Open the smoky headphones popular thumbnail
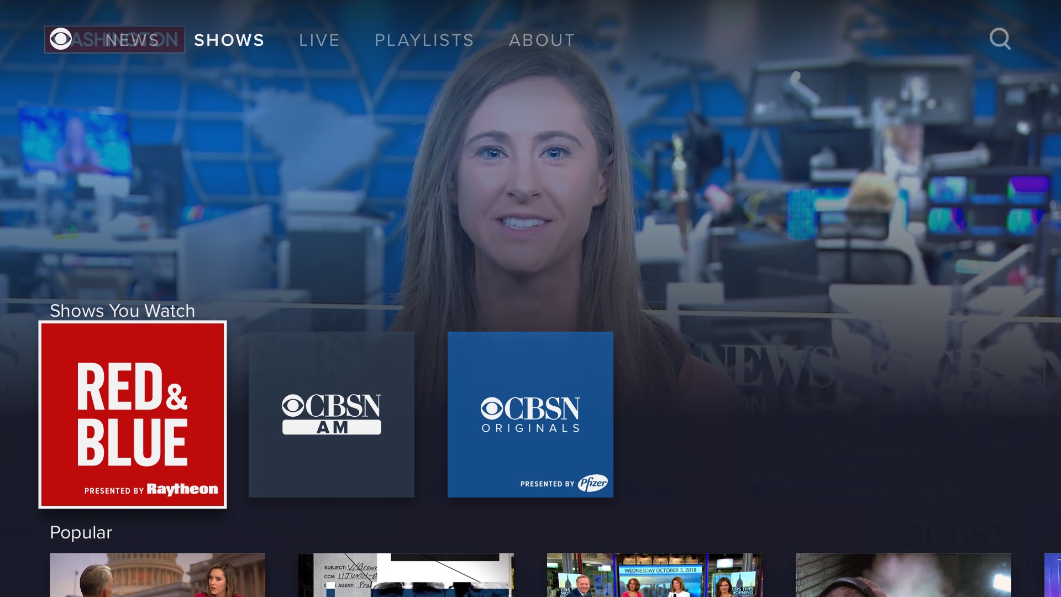Image resolution: width=1061 pixels, height=597 pixels. (904, 575)
